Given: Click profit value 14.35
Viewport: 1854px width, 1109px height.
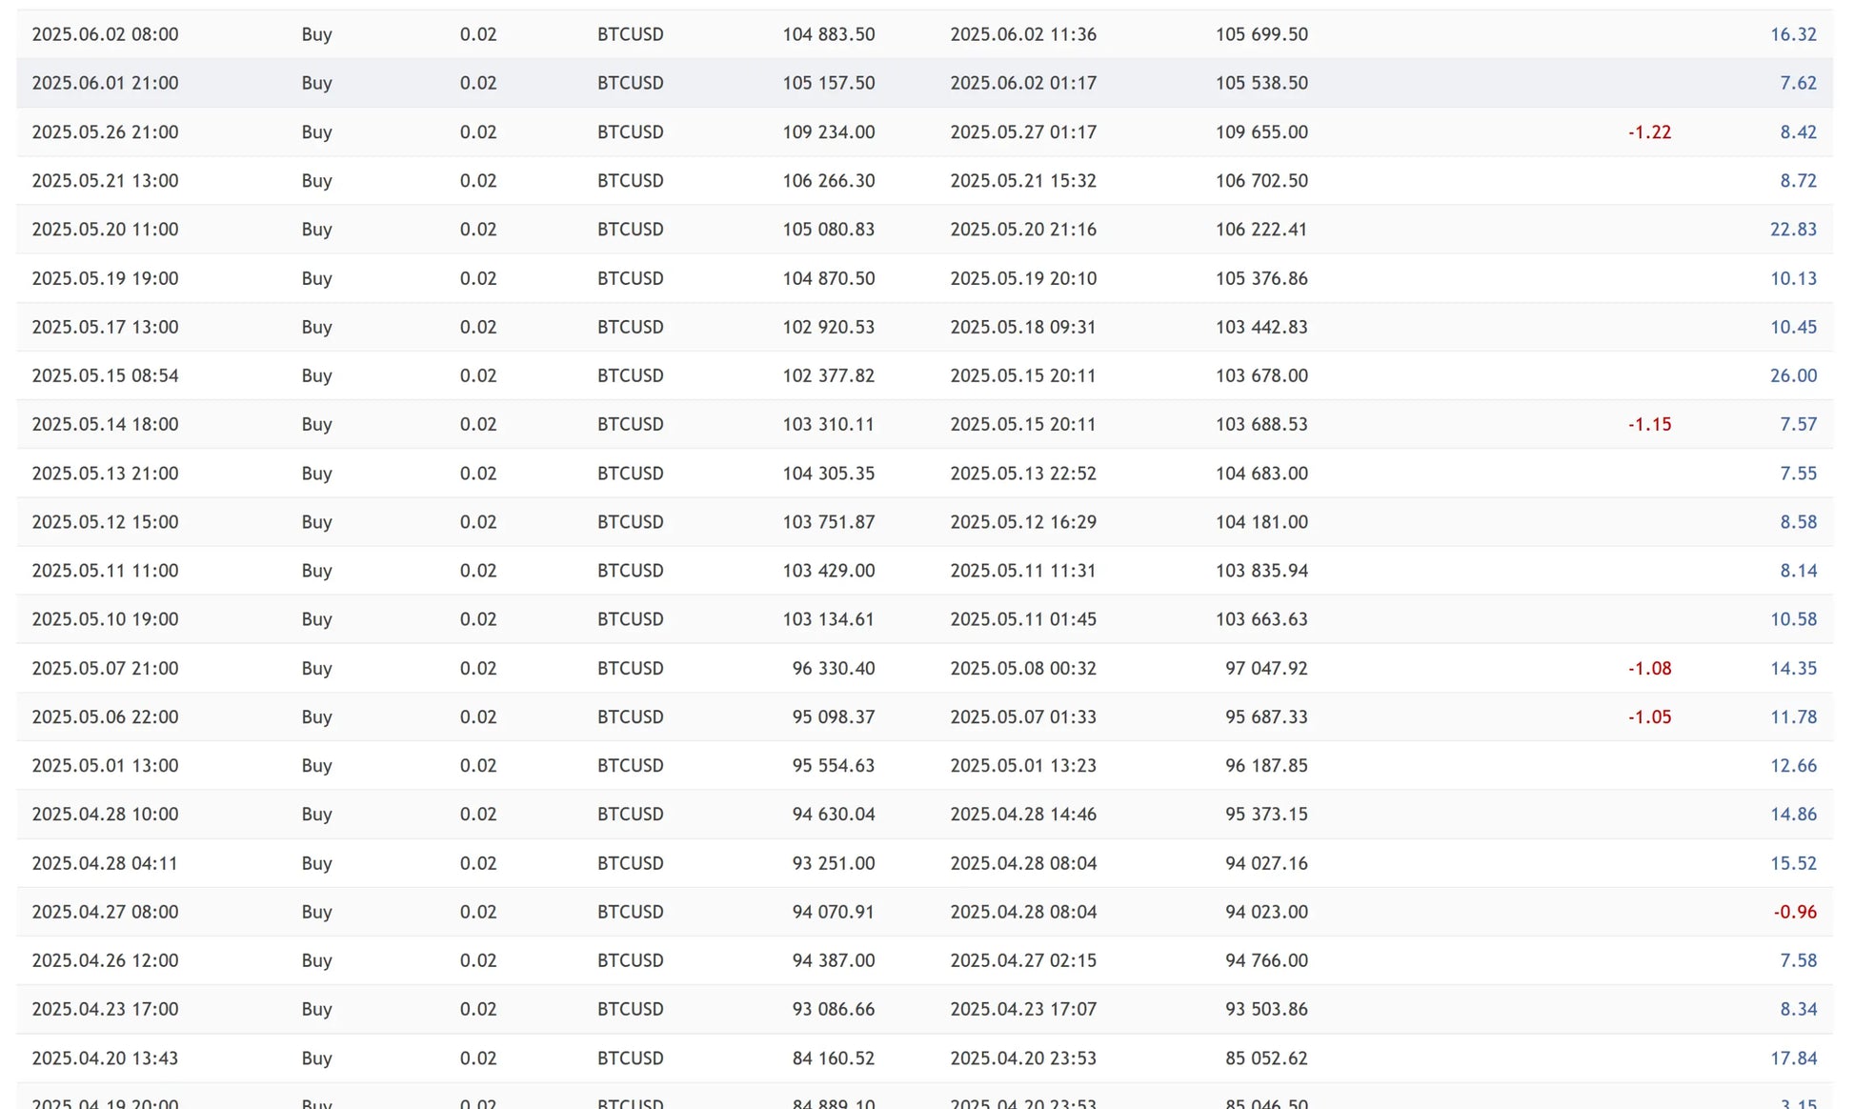Looking at the screenshot, I should 1793,669.
